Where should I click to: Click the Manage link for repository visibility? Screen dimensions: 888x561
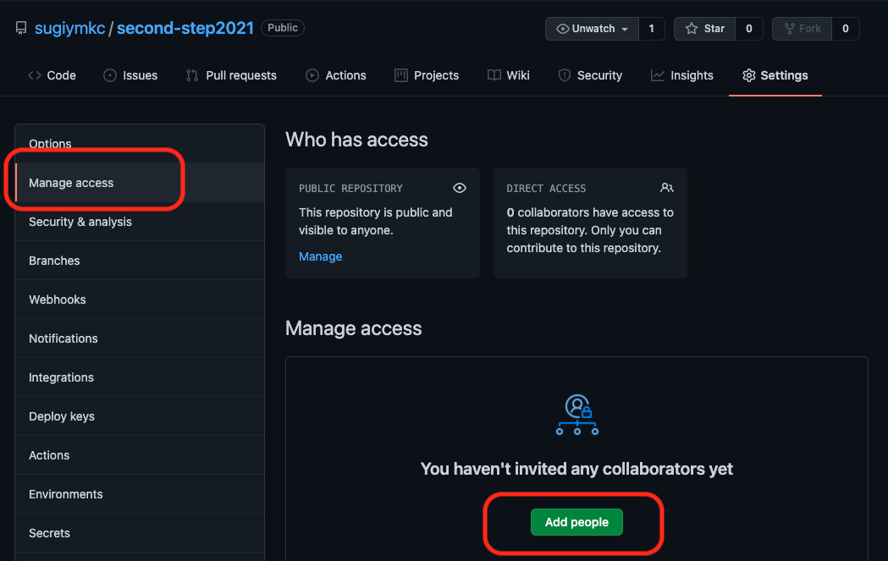320,256
